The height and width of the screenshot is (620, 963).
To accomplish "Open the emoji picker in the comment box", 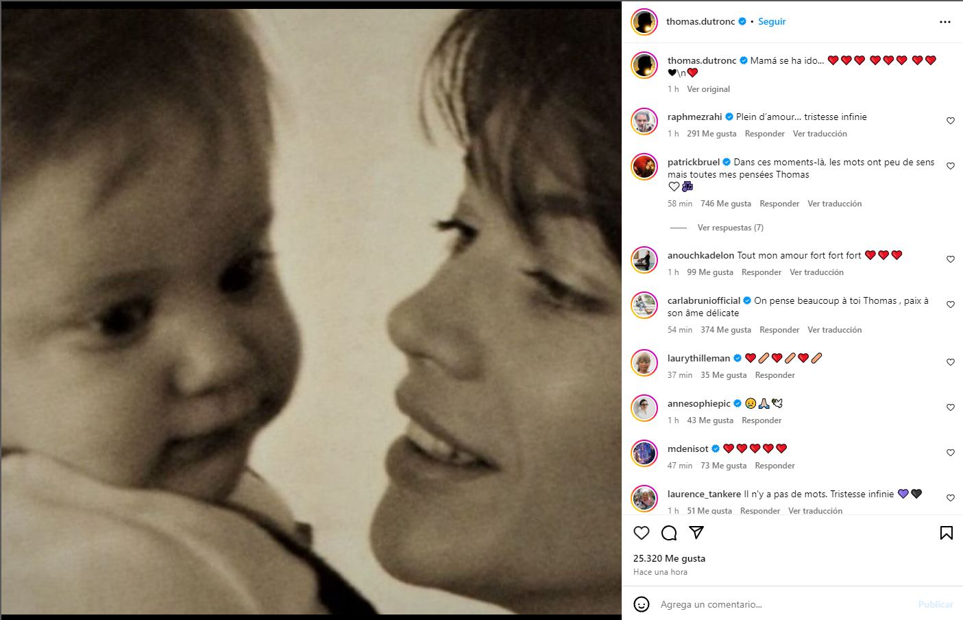I will [642, 604].
